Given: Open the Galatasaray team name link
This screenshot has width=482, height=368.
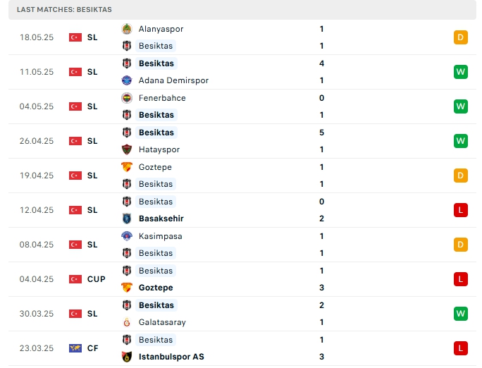Looking at the screenshot, I should point(163,322).
